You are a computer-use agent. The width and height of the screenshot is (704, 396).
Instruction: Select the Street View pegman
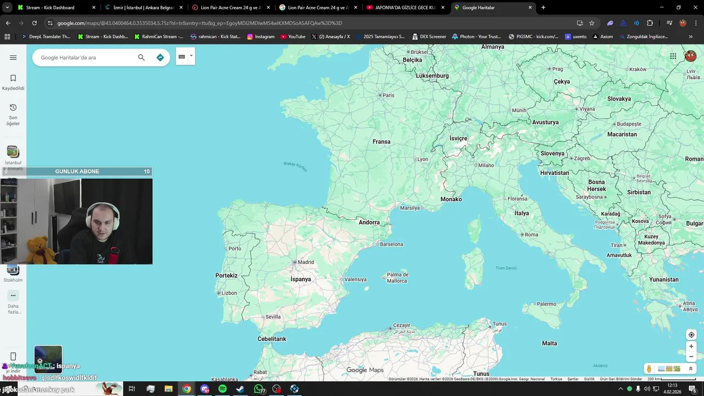[x=649, y=369]
